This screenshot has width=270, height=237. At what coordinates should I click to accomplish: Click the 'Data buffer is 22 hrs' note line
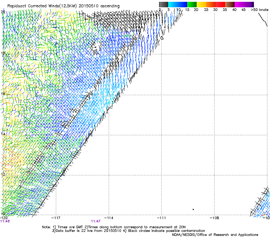tap(128, 231)
